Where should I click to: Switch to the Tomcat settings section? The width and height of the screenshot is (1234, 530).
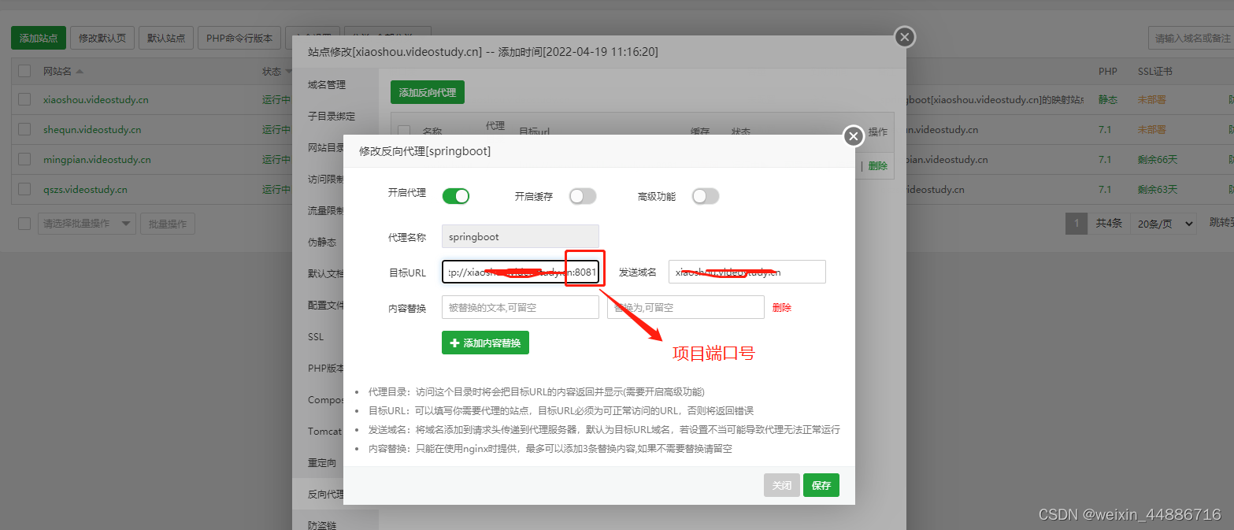coord(324,431)
